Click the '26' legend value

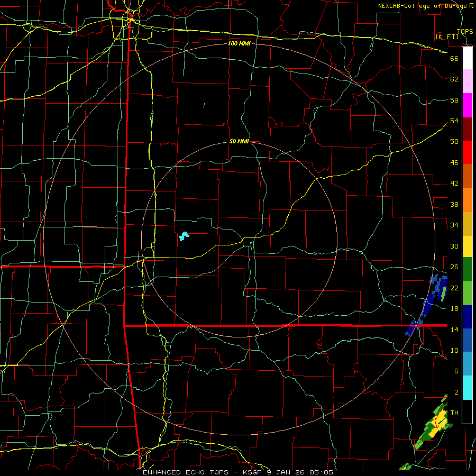click(x=454, y=267)
